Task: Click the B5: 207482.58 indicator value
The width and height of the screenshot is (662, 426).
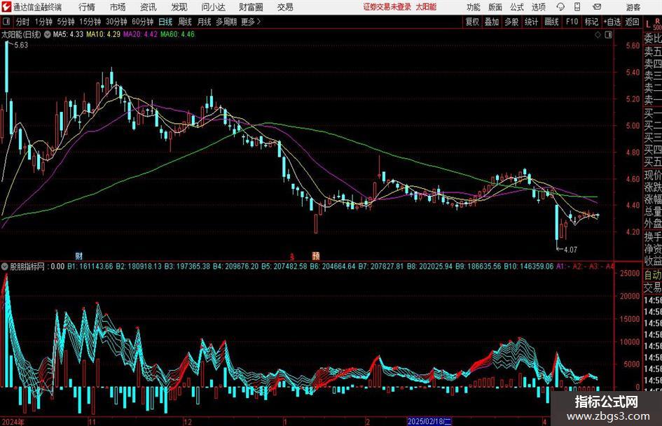Action: coord(284,267)
